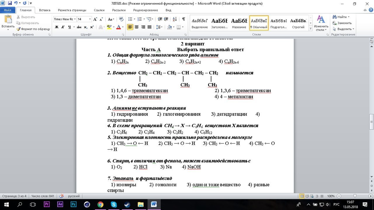Screen dimensions: 374x210
Task: Expand the styles gallery More arrow
Action: [310, 28]
